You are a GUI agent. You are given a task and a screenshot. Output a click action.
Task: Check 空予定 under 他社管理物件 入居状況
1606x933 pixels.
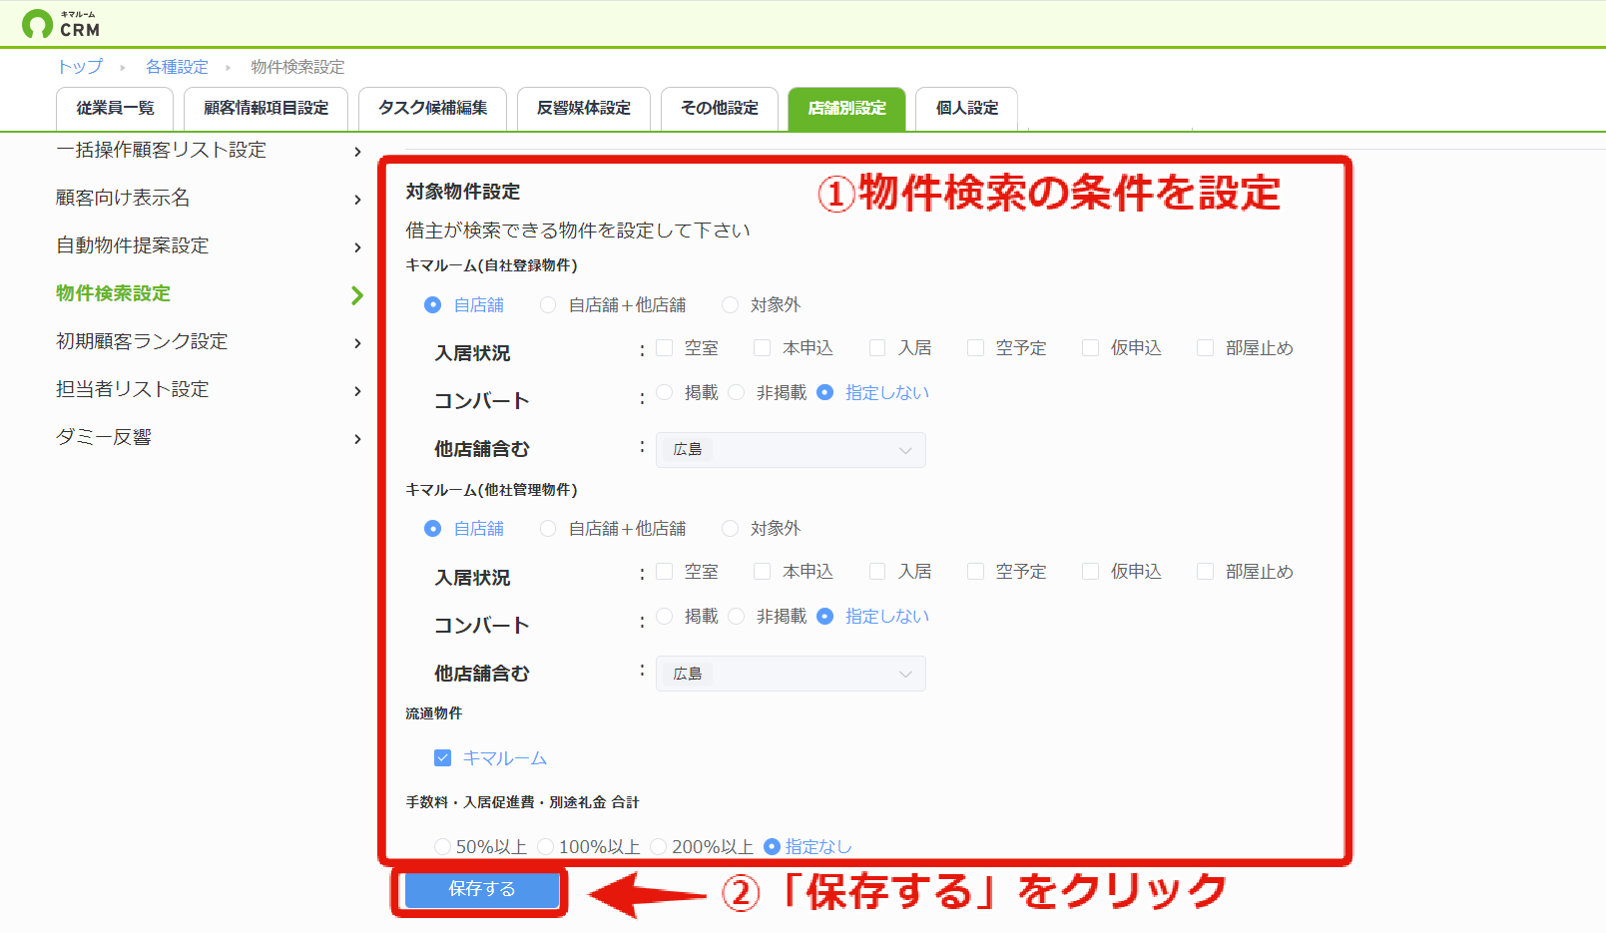pyautogui.click(x=975, y=572)
